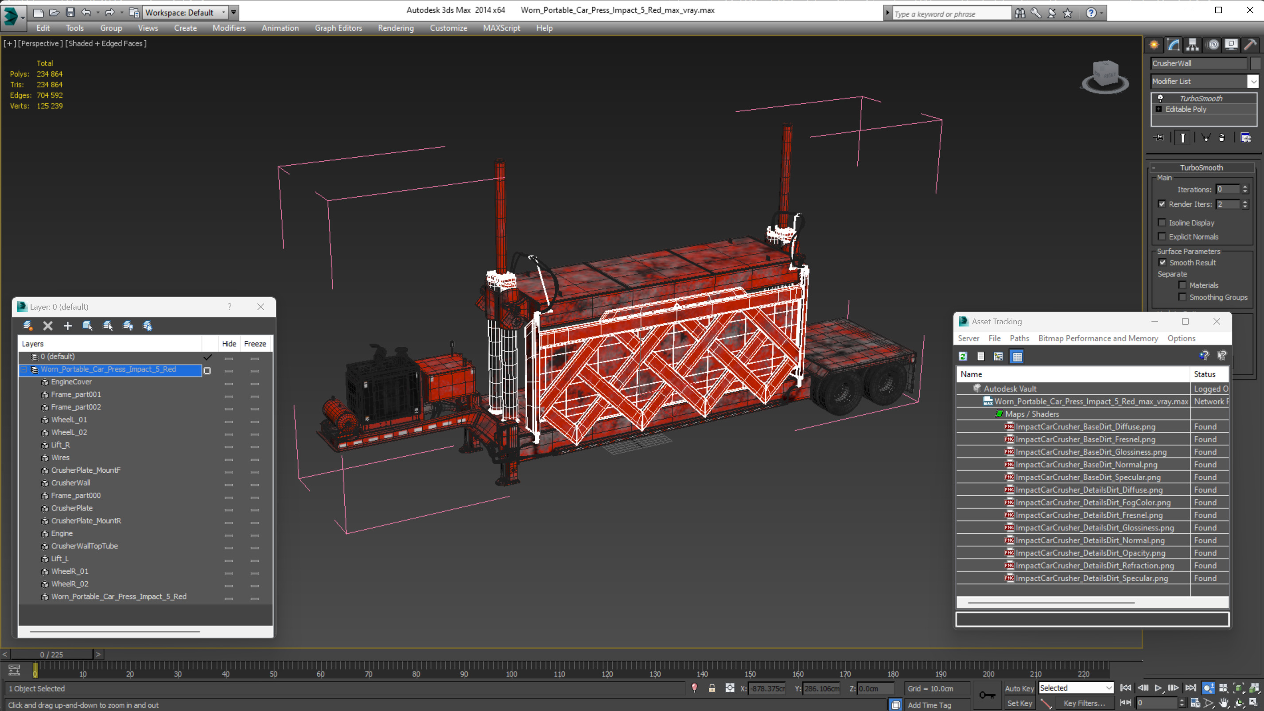Click the Play Animation button
Viewport: 1264px width, 711px height.
pos(1158,688)
